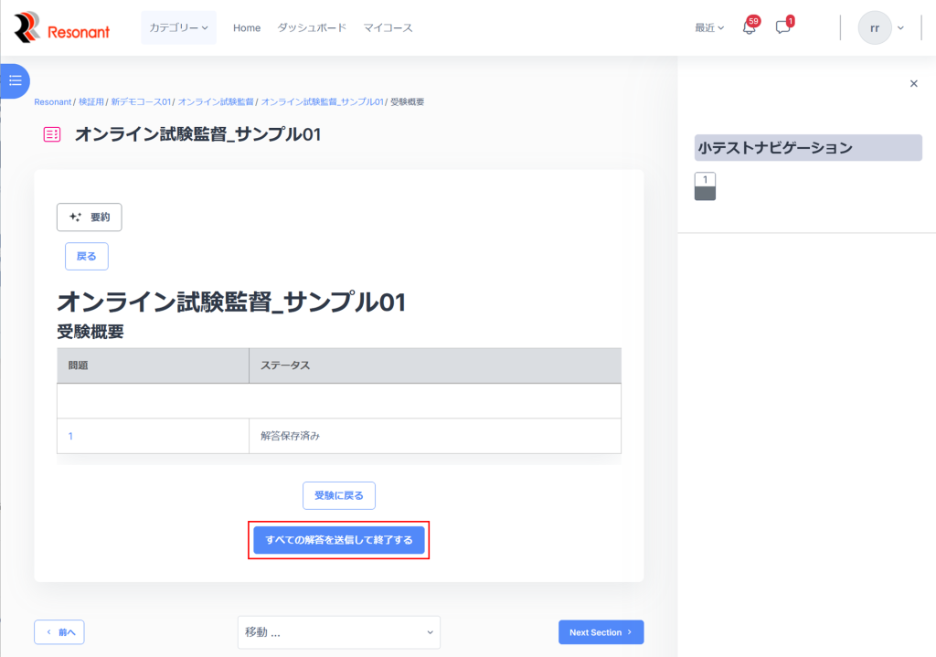The width and height of the screenshot is (936, 657).
Task: Select question 1 in quiz navigation
Action: 705,186
